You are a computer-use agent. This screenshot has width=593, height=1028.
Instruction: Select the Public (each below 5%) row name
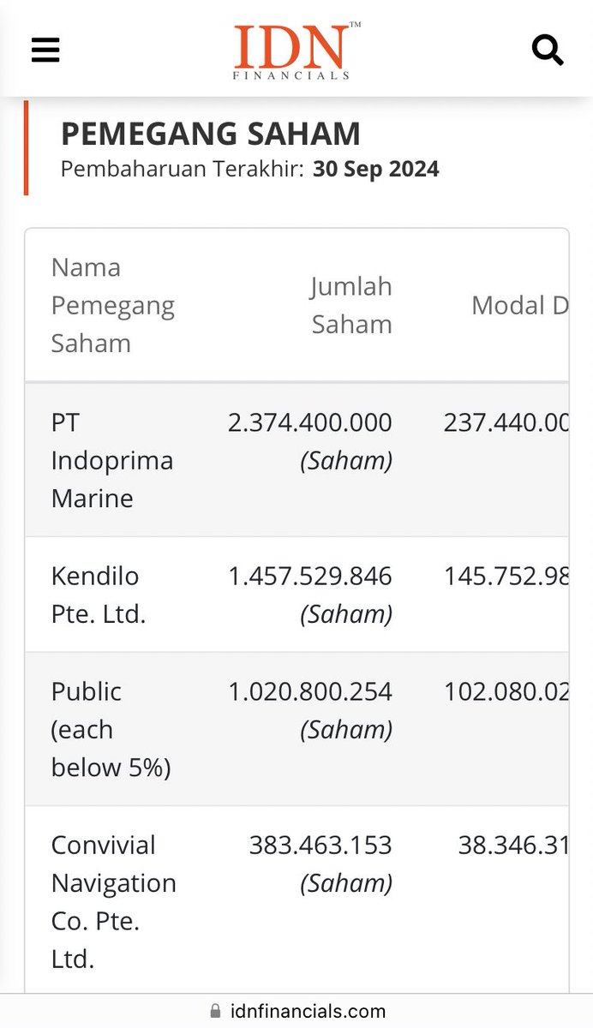pyautogui.click(x=111, y=729)
